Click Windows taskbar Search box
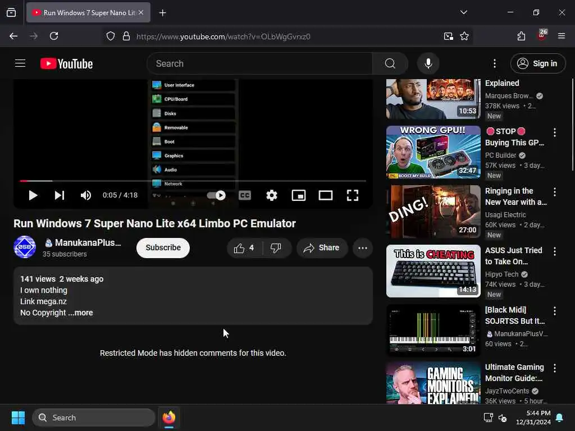575x431 pixels. 94,418
